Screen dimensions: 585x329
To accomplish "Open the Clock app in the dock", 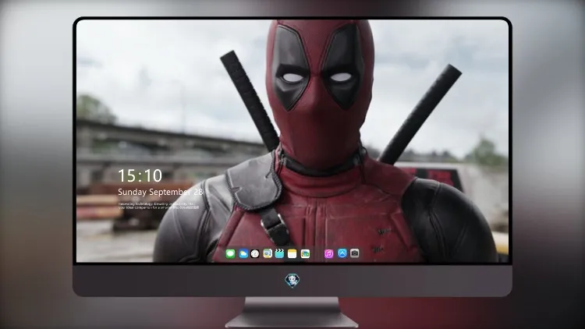I will [x=255, y=254].
